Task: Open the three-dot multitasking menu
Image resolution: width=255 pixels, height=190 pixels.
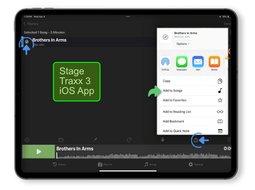Action: [x=128, y=17]
